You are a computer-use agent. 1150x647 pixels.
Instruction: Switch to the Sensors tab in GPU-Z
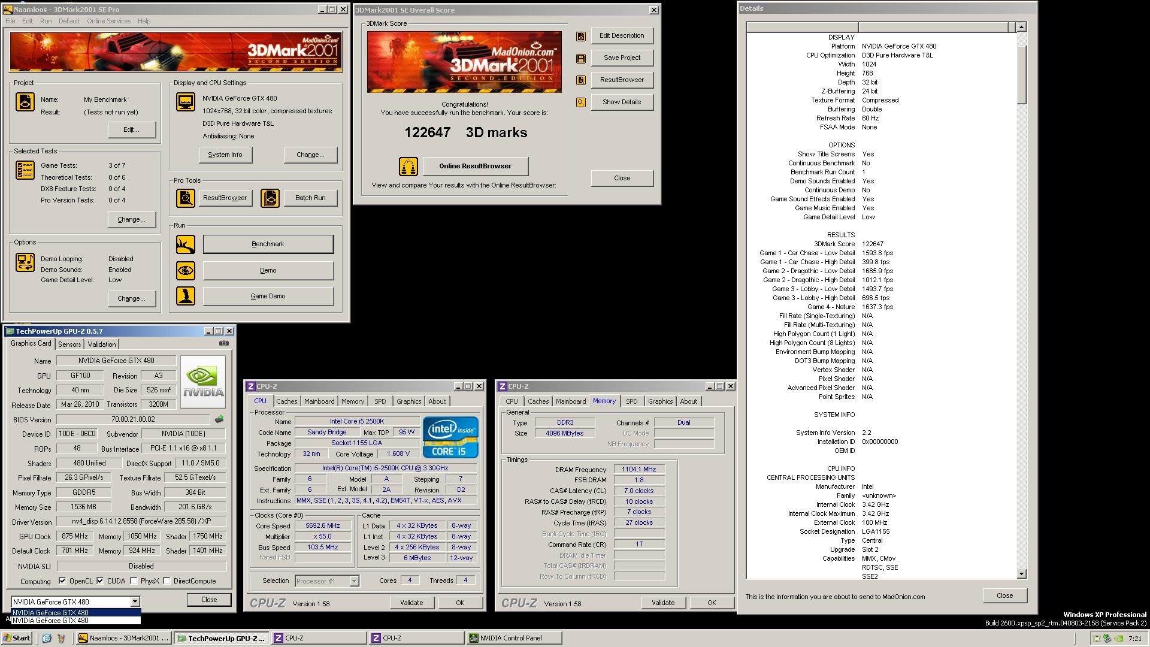point(69,344)
